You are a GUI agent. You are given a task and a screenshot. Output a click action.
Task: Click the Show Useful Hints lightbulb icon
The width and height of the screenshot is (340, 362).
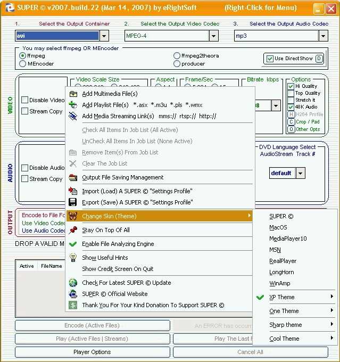pos(73,258)
